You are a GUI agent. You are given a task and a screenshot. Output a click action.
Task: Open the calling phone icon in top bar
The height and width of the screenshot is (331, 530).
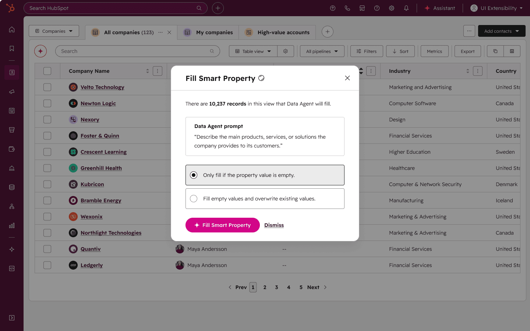[347, 8]
